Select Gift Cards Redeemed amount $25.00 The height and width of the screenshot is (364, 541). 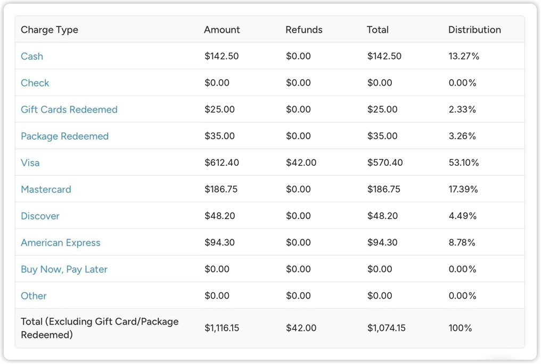(x=219, y=109)
